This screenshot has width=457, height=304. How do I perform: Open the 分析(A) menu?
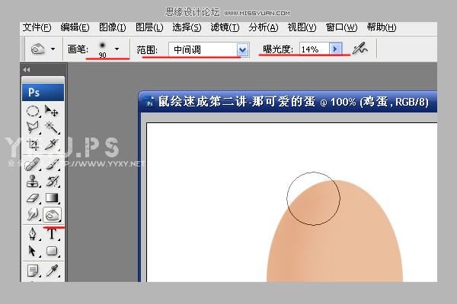pyautogui.click(x=264, y=27)
